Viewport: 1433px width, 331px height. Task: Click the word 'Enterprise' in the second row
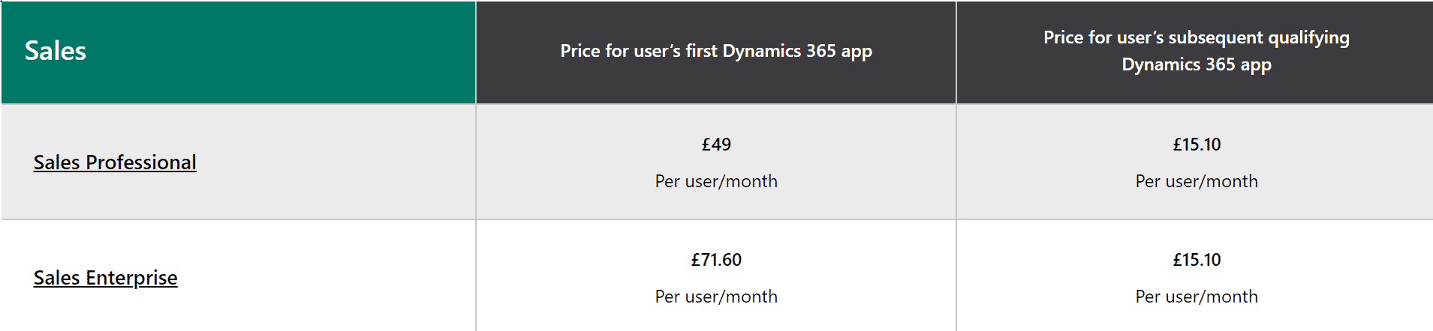tap(131, 278)
